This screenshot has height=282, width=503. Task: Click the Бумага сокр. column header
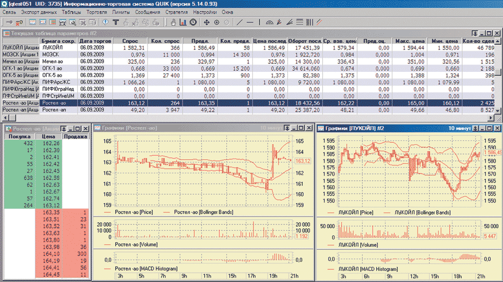pos(58,41)
